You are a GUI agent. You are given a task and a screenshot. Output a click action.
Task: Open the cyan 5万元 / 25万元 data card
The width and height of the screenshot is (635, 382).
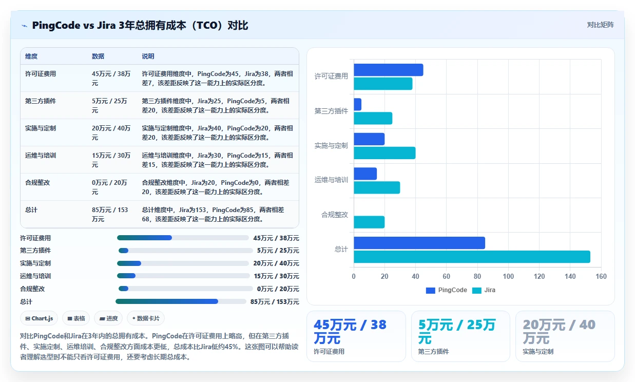(460, 336)
